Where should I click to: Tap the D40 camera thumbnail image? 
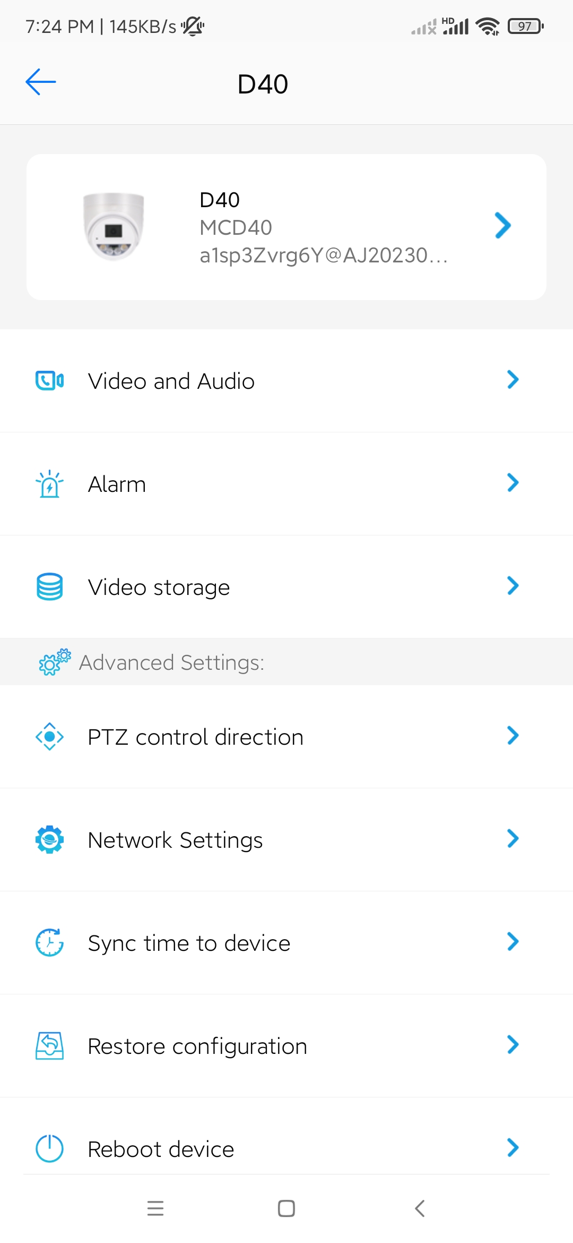114,227
